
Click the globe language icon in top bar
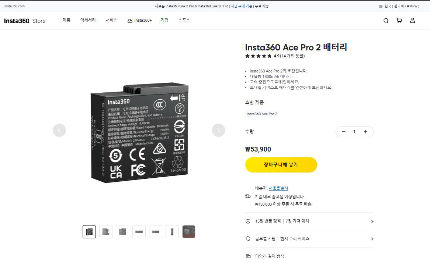tap(380, 6)
